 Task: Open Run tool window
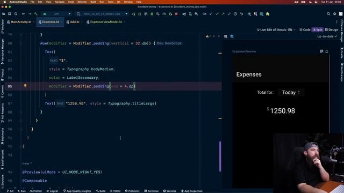point(21,191)
